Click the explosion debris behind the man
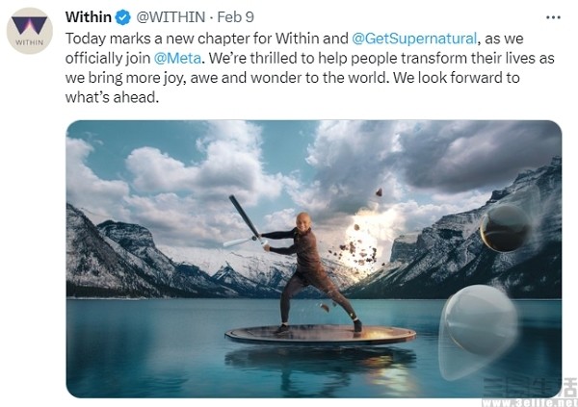The height and width of the screenshot is (407, 578). tap(359, 246)
